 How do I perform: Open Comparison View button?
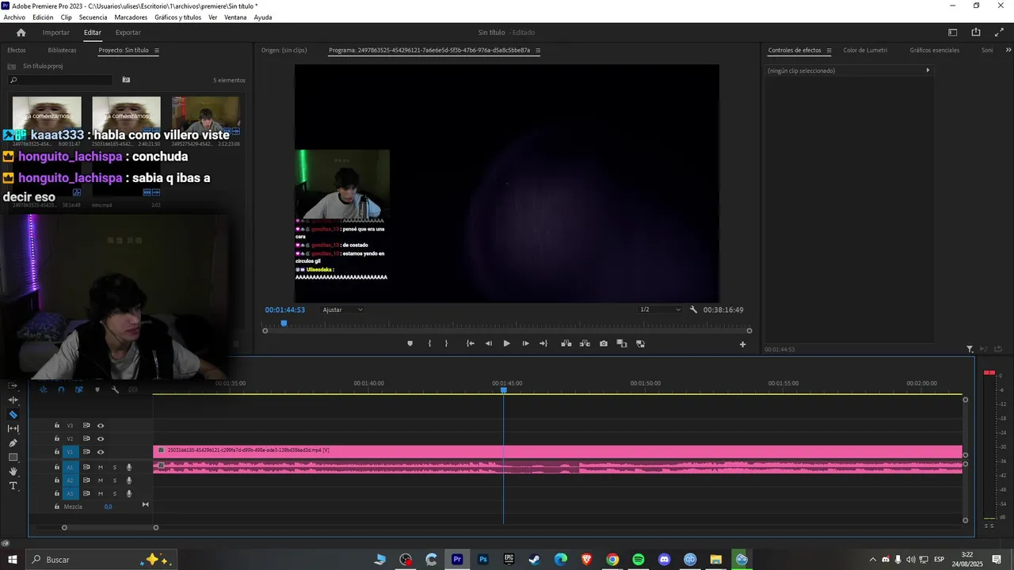point(622,344)
